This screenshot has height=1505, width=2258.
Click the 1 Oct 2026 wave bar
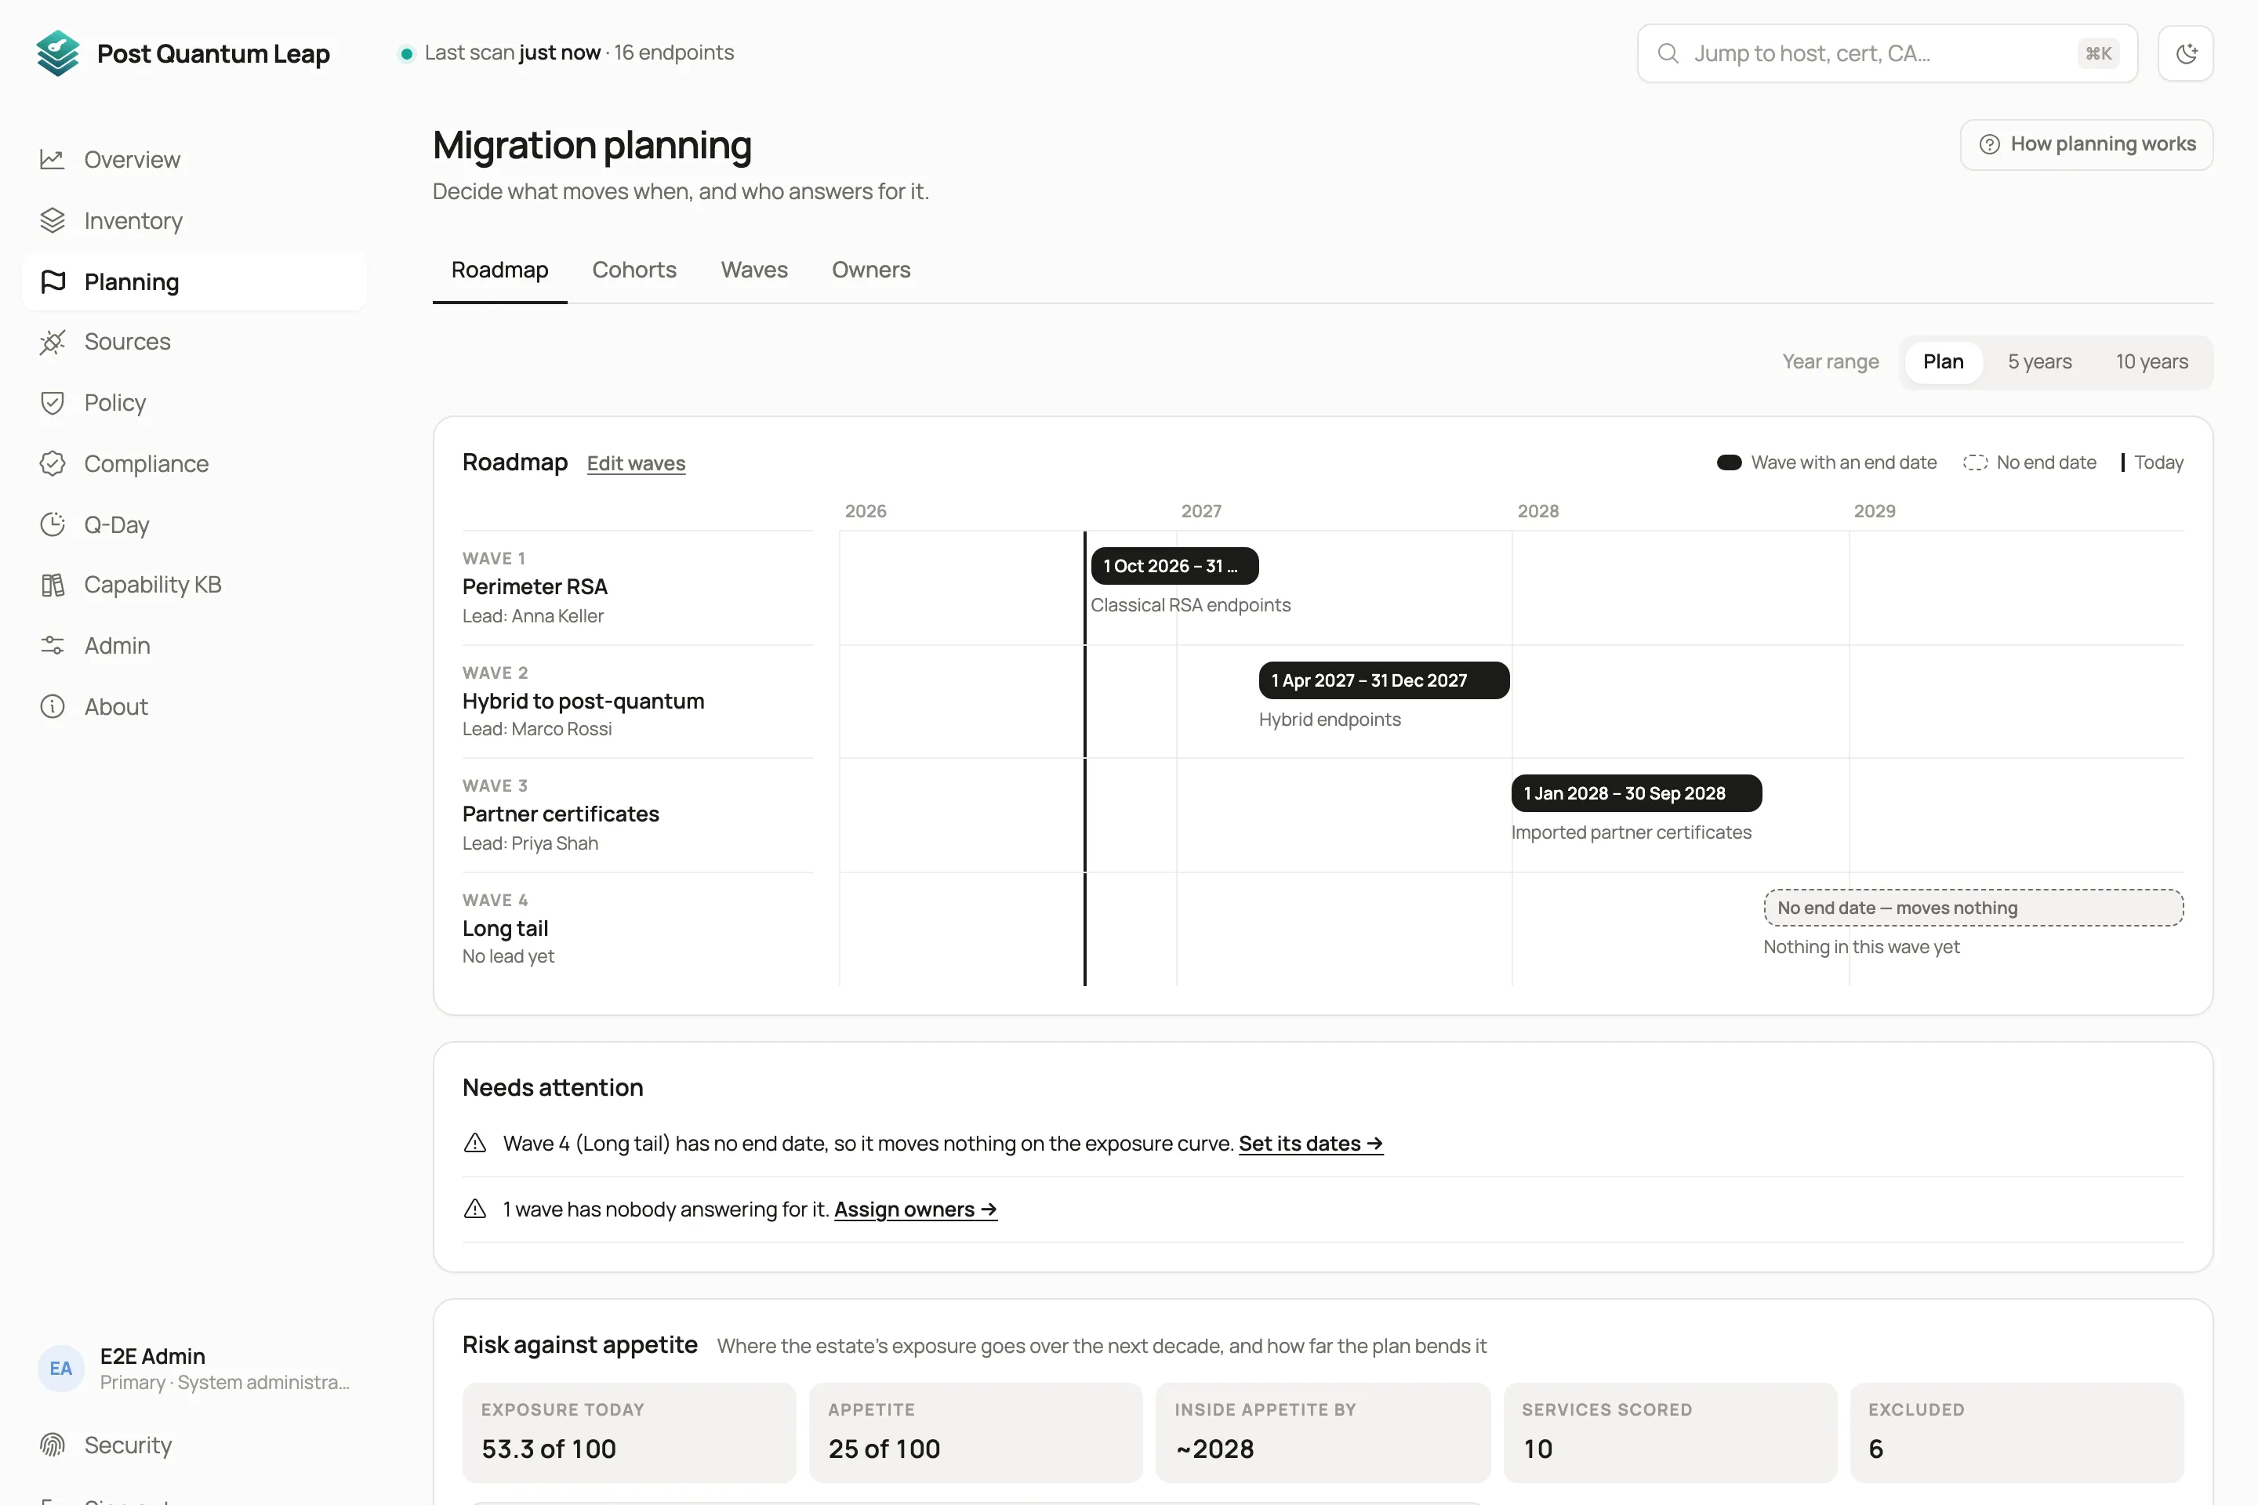(1174, 566)
